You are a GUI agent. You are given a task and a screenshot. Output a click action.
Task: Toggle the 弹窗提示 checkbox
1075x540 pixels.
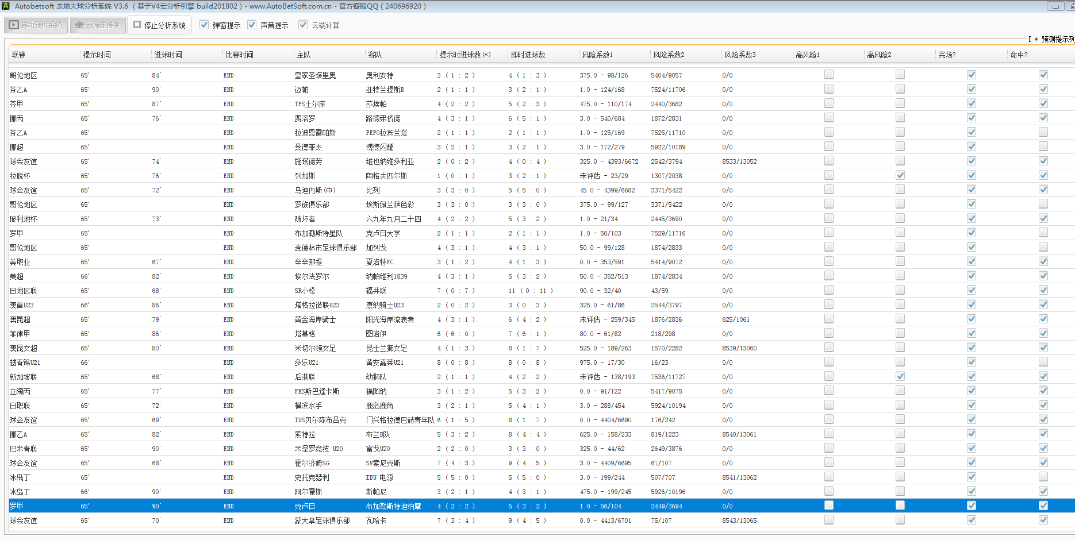tap(204, 25)
